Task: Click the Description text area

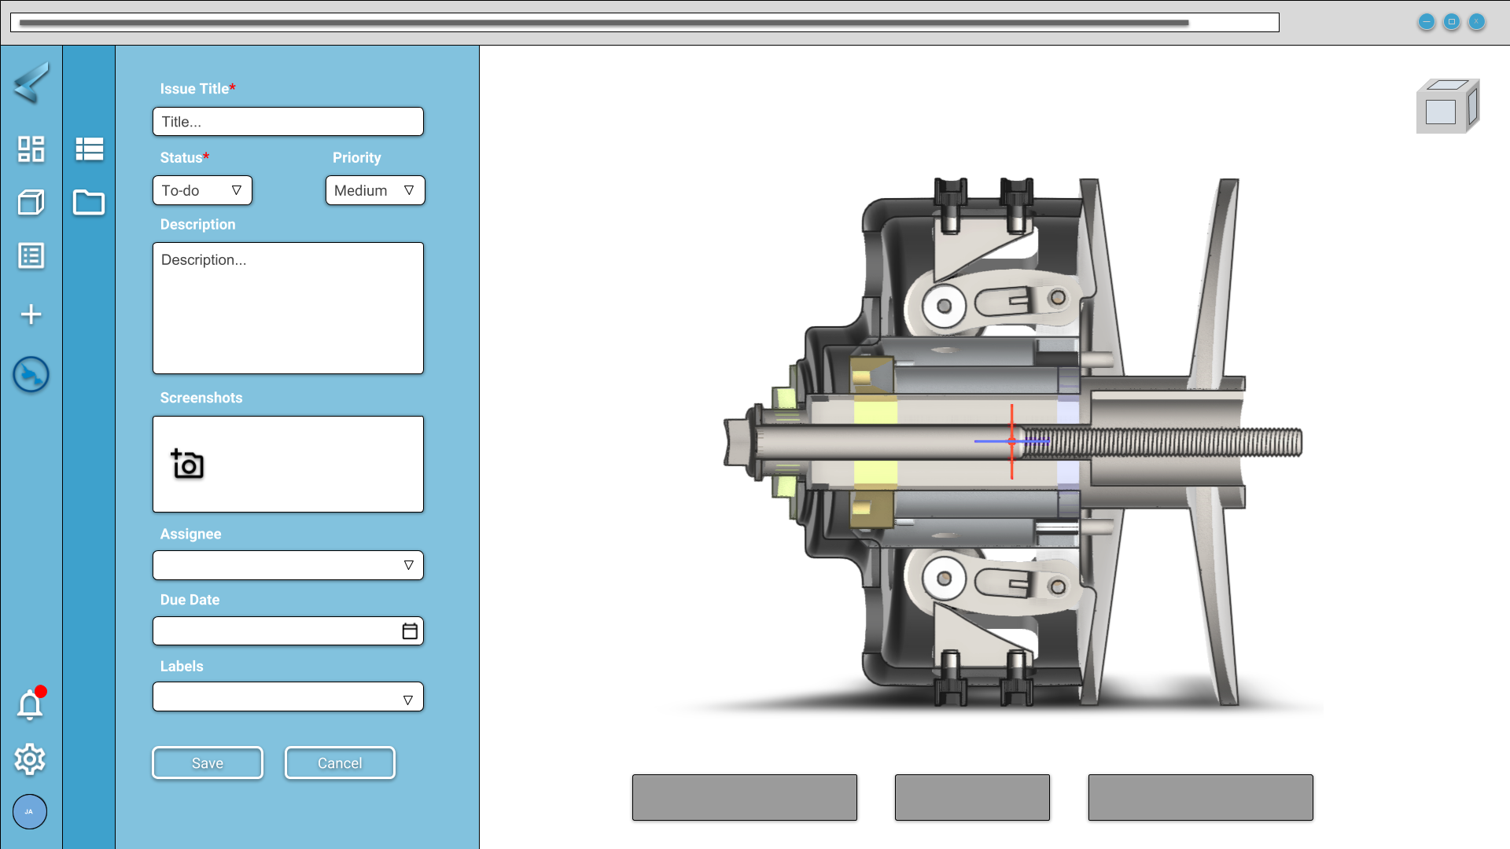Action: 288,308
